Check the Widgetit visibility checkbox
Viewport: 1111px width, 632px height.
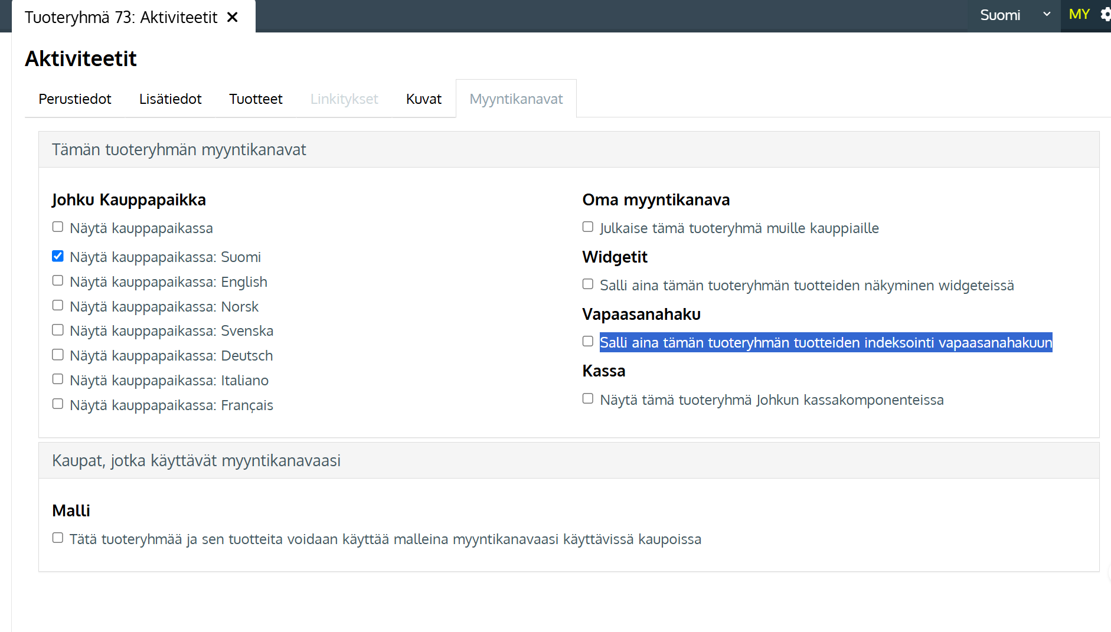588,284
